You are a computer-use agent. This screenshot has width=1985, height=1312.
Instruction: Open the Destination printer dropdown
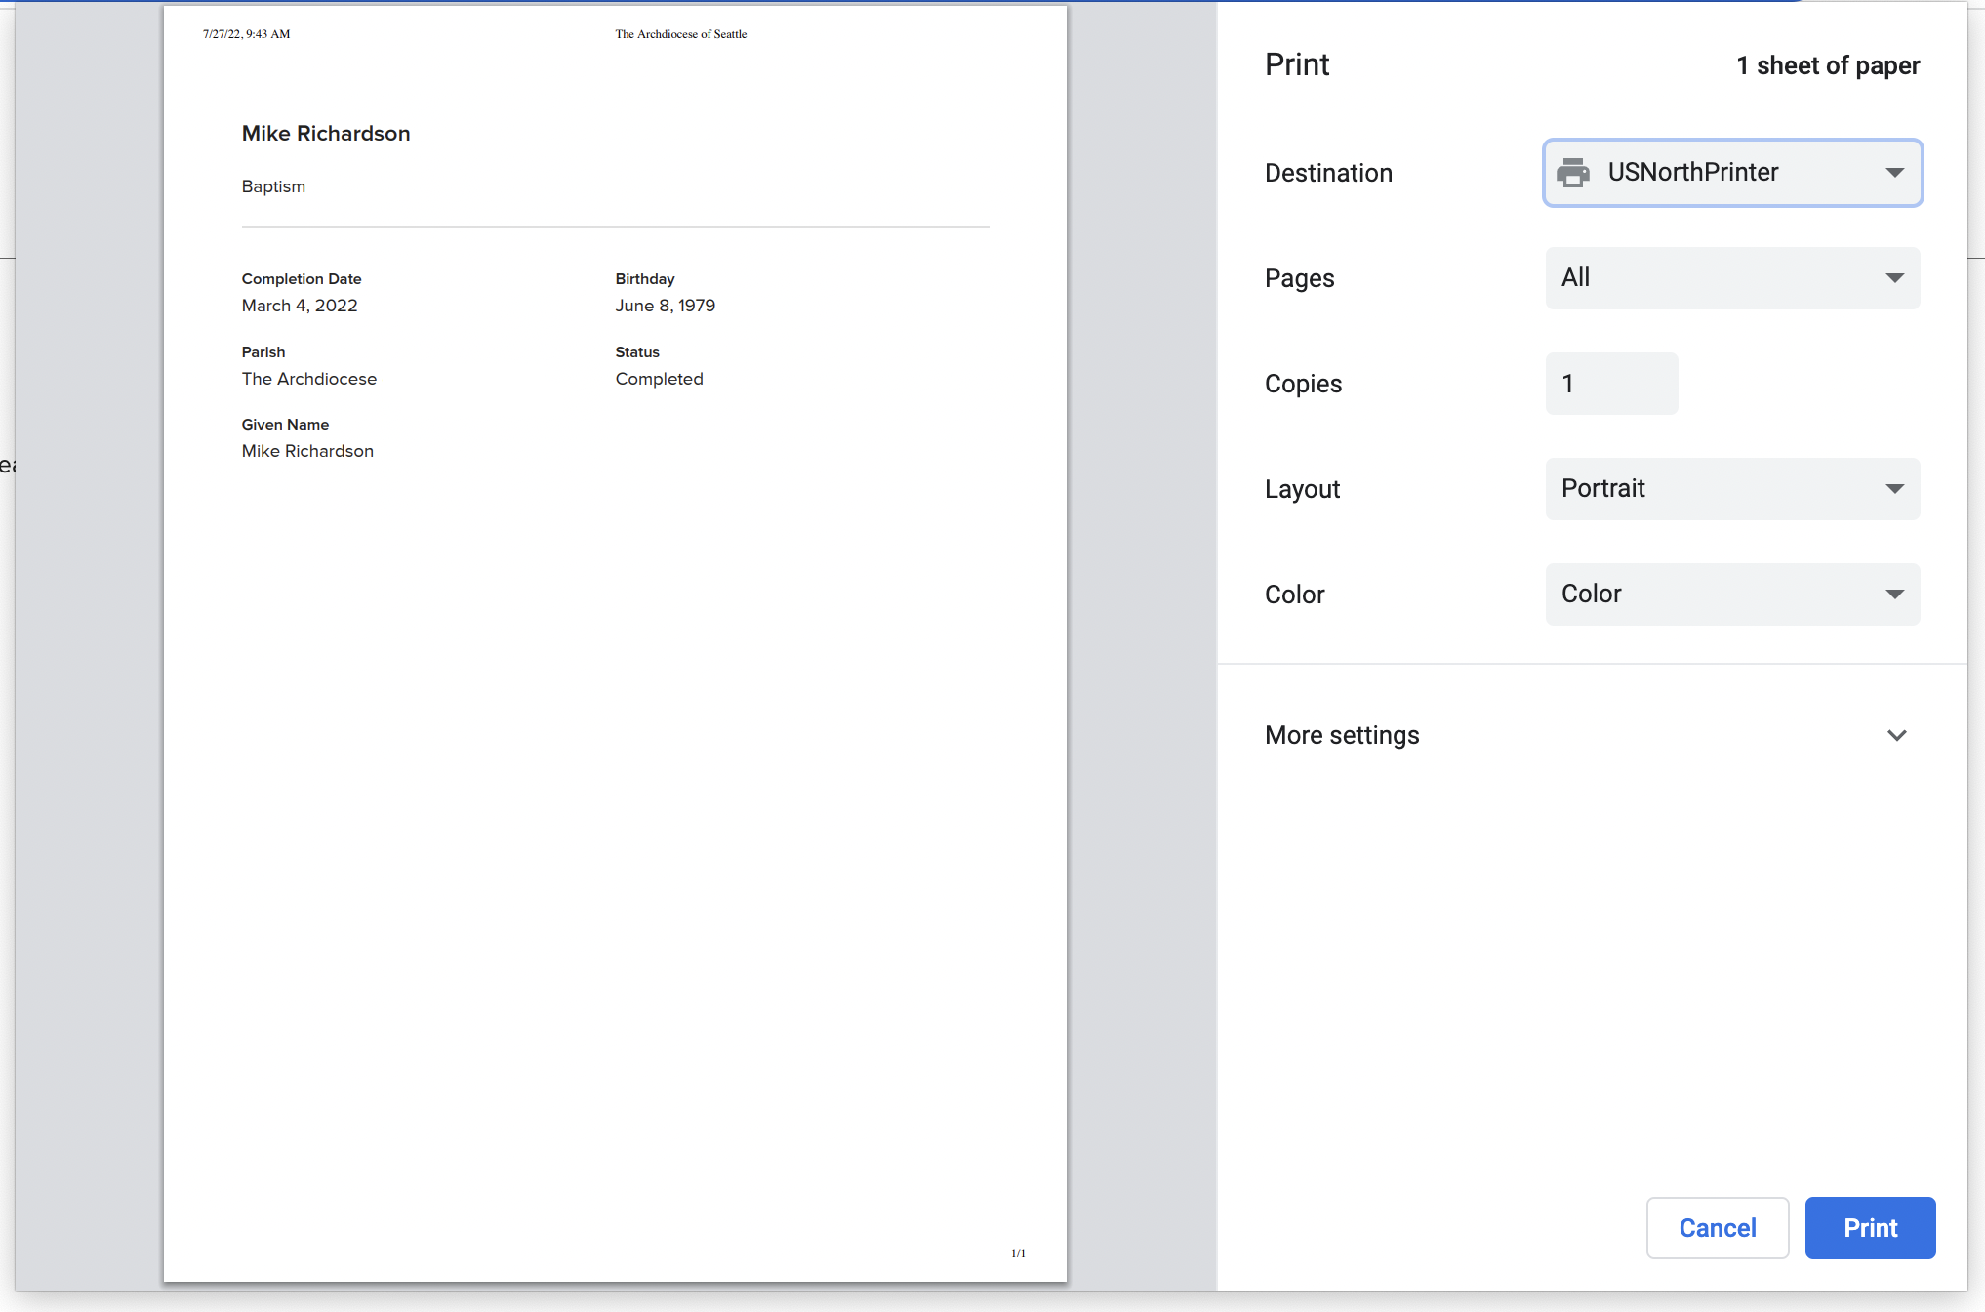pyautogui.click(x=1732, y=173)
